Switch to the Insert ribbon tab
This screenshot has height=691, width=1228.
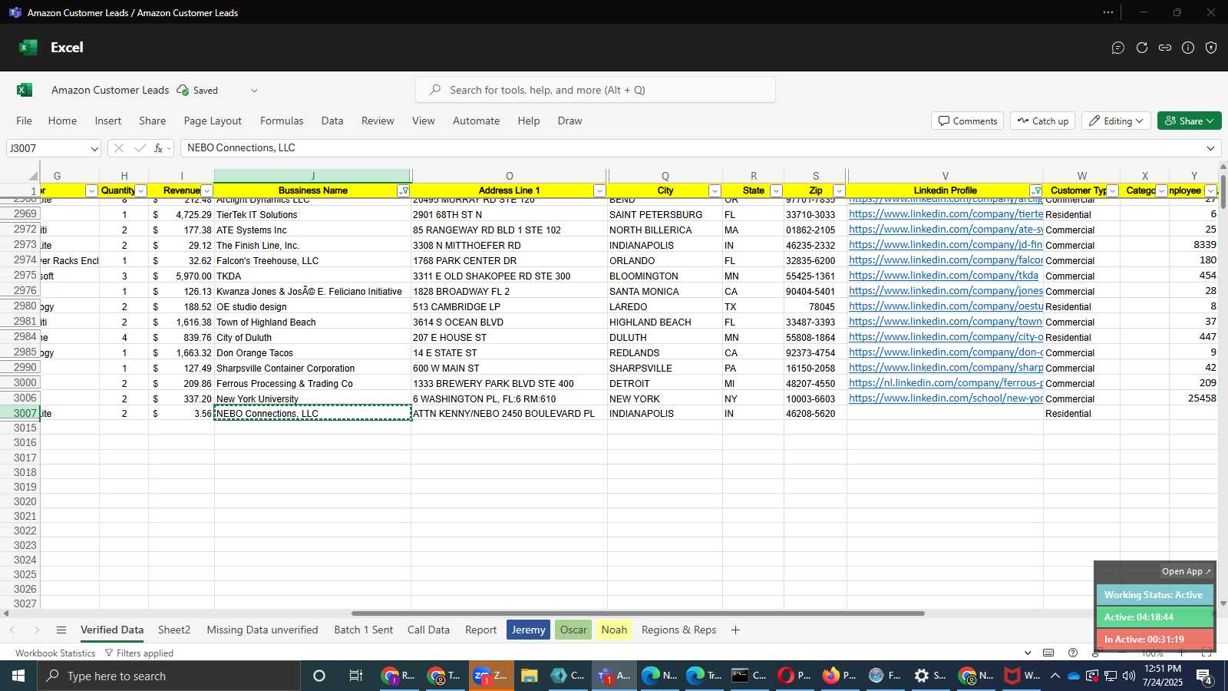tap(108, 121)
